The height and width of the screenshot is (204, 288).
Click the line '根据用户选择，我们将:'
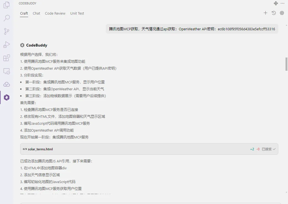pos(39,55)
